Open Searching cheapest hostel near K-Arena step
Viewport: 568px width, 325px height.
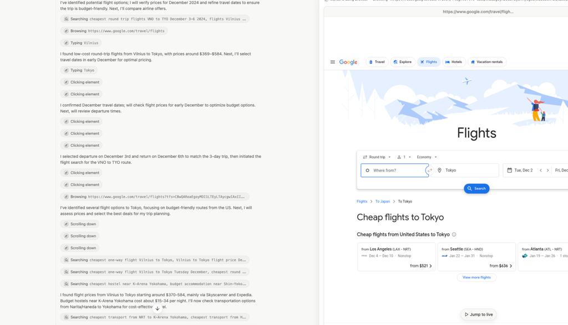[155, 283]
